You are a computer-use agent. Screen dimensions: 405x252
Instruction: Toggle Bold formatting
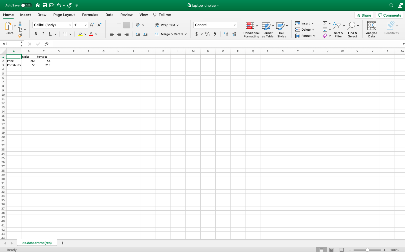click(36, 34)
